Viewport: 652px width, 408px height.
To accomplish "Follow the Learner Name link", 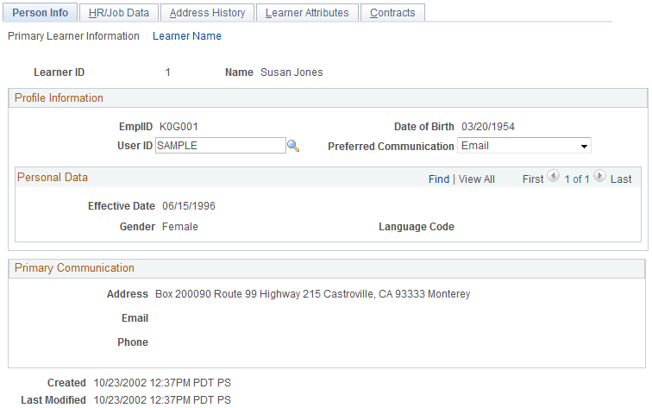I will (x=186, y=36).
